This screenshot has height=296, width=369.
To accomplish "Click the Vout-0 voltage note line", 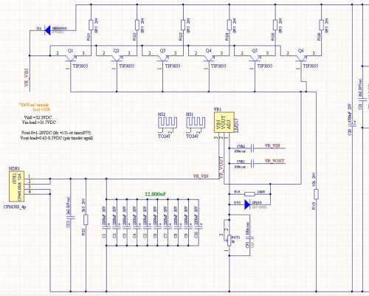I will pos(56,133).
